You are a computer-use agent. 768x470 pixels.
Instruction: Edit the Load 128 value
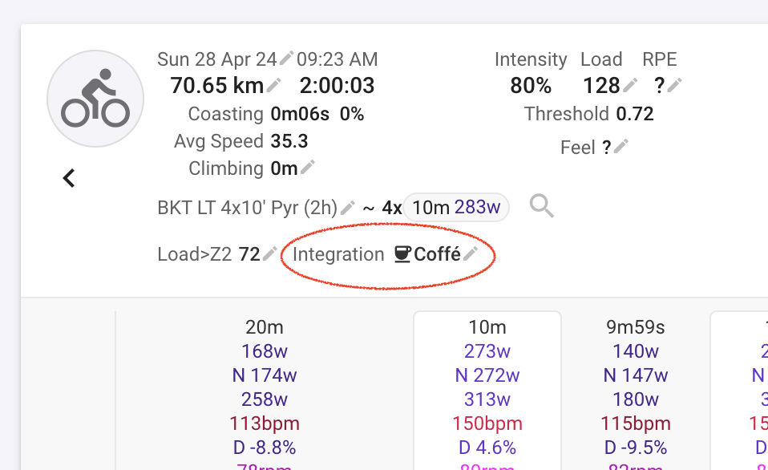click(630, 85)
